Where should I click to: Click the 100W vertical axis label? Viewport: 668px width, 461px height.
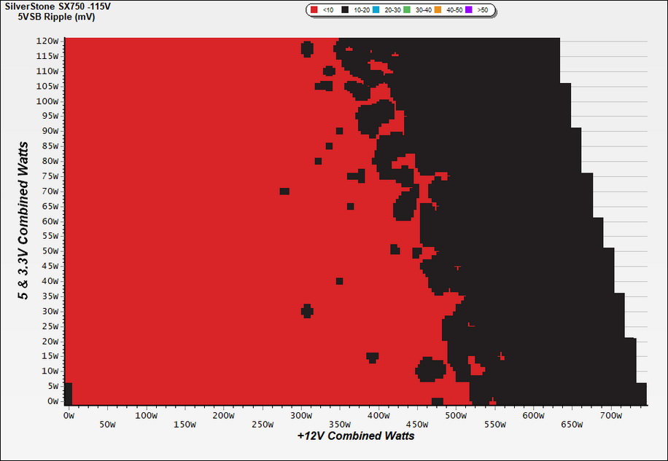(47, 101)
